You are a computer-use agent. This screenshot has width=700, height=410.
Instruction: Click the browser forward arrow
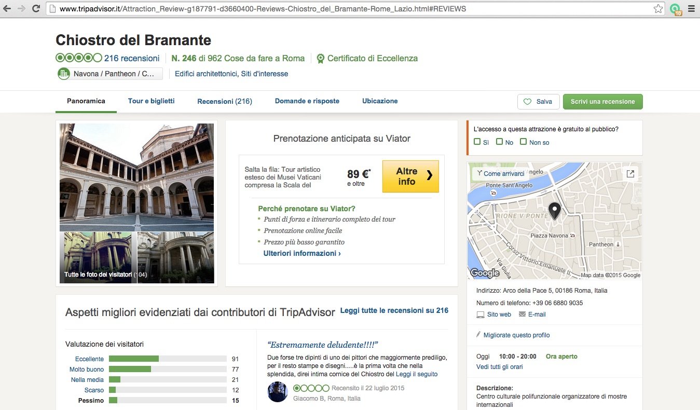coord(22,9)
